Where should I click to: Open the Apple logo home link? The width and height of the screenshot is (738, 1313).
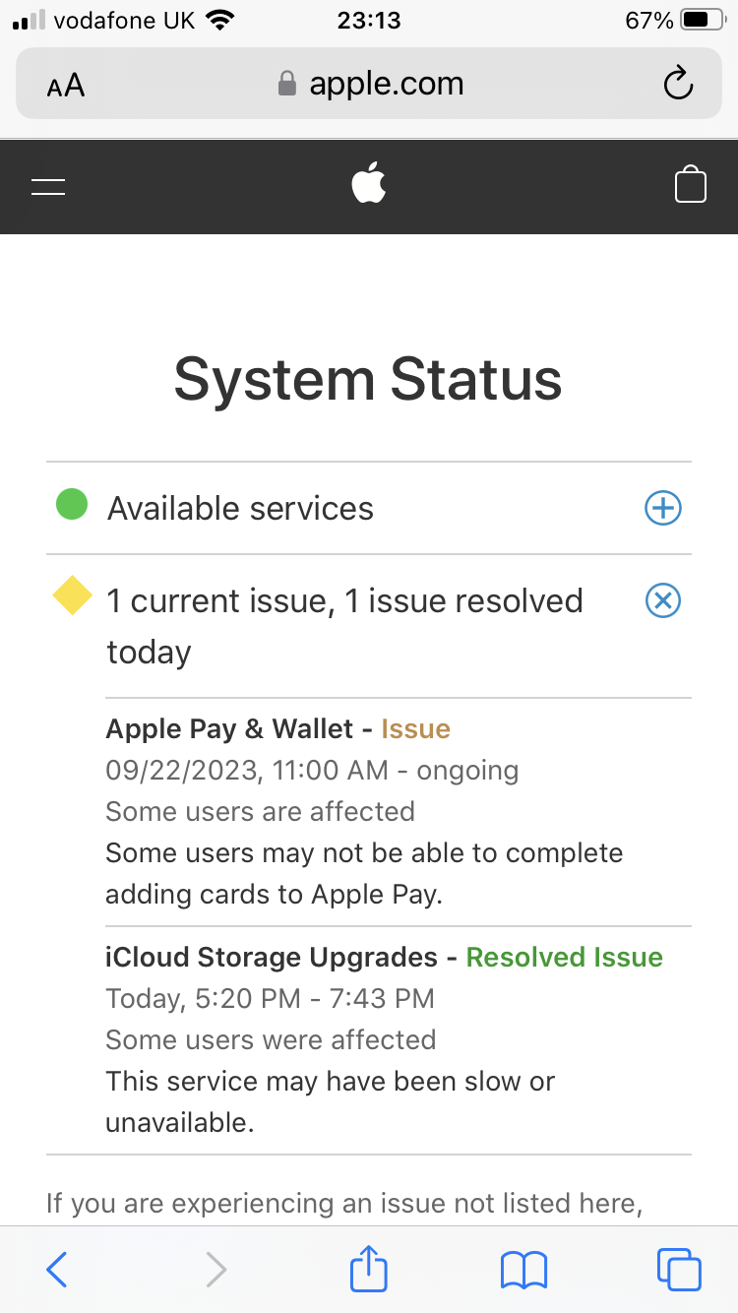(369, 183)
